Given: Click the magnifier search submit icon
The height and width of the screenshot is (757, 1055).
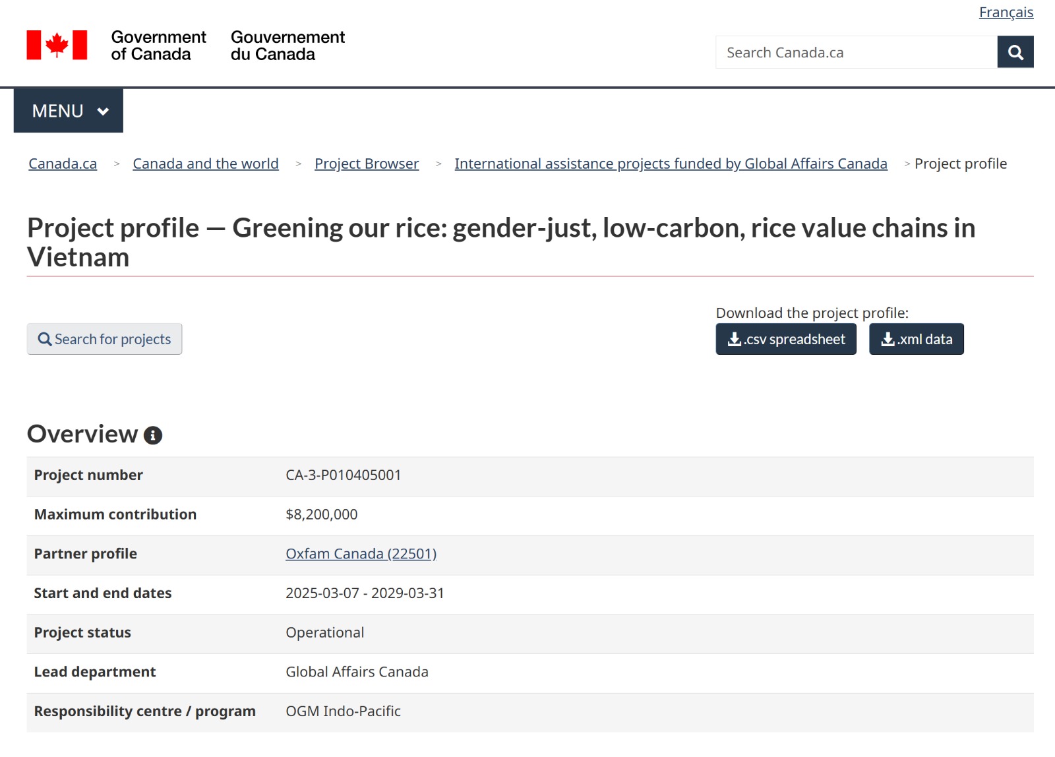Looking at the screenshot, I should pyautogui.click(x=1015, y=52).
